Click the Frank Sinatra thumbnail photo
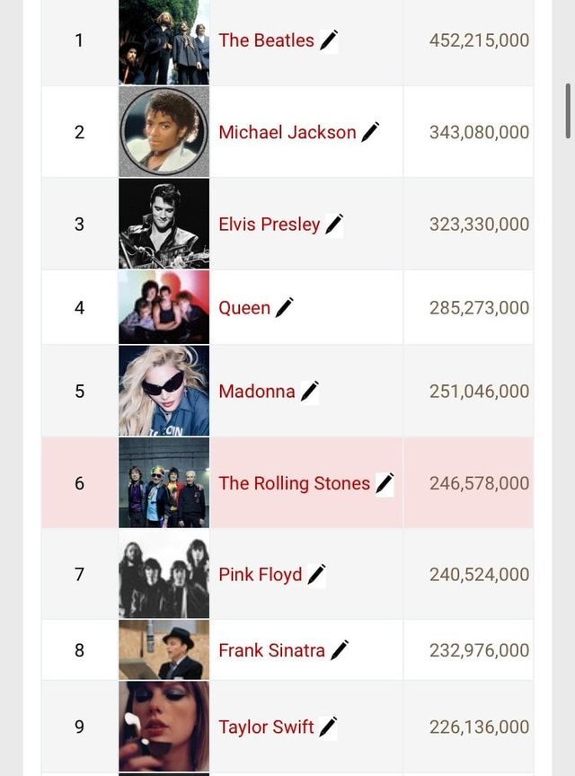 [x=164, y=649]
